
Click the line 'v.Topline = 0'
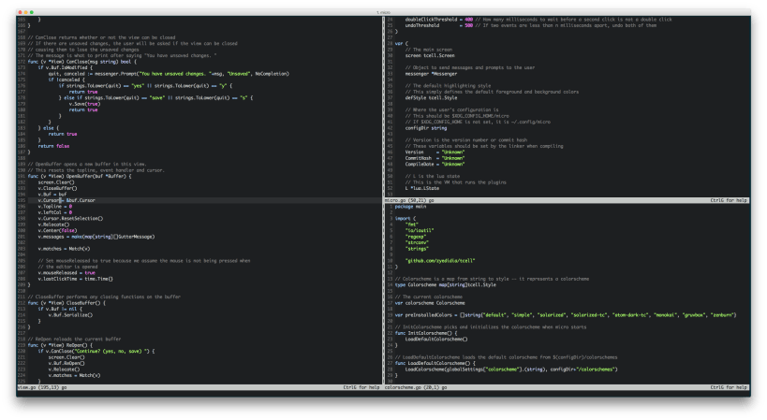[55, 206]
